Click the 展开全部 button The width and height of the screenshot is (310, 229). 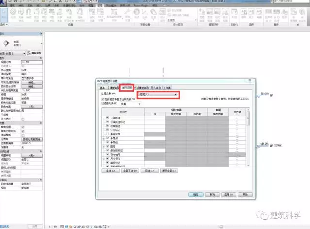[169, 171]
